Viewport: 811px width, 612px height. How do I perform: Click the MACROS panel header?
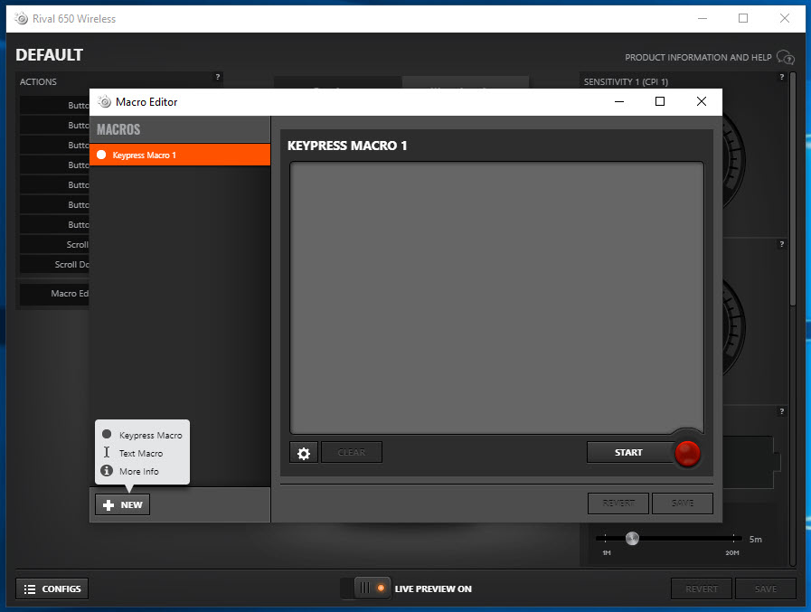pyautogui.click(x=180, y=129)
